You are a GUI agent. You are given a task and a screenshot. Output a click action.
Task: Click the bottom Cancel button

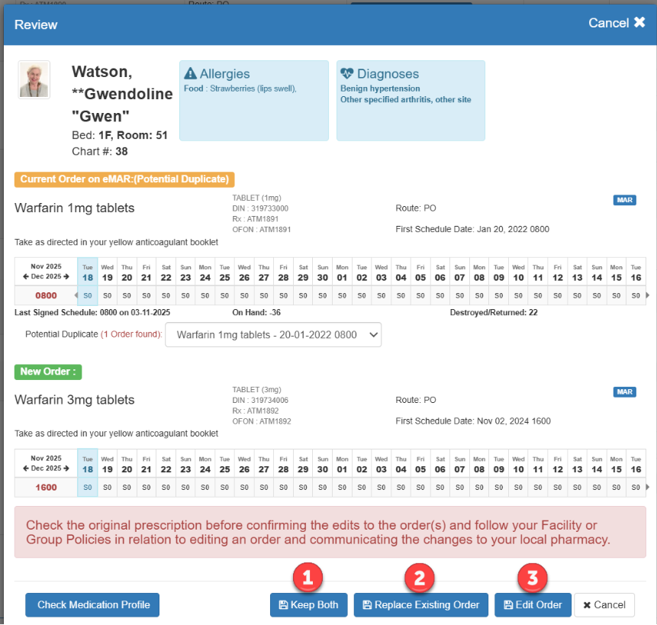tap(604, 605)
